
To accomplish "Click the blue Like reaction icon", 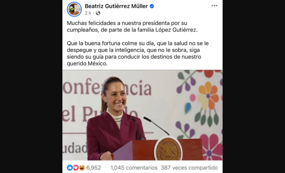I will pyautogui.click(x=69, y=168).
